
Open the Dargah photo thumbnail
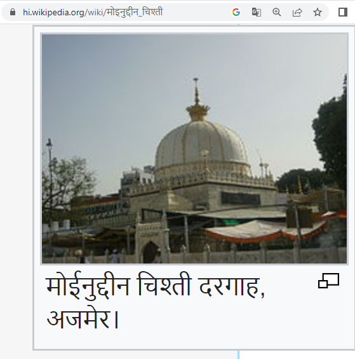(x=194, y=149)
